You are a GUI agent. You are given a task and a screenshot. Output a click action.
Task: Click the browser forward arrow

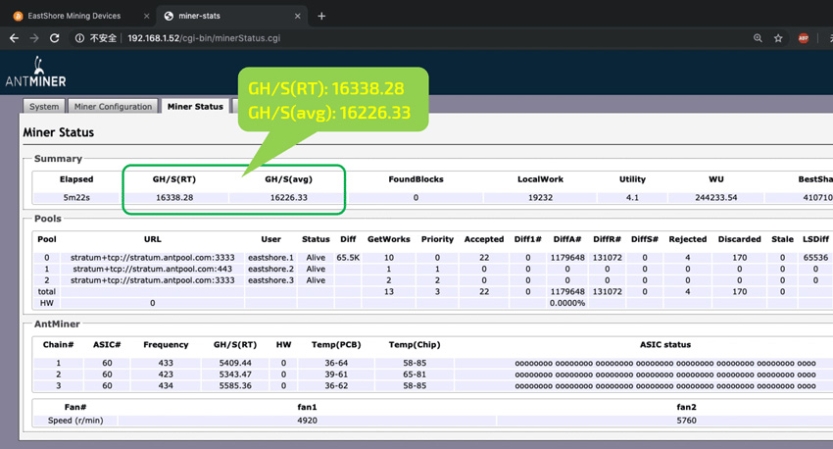[34, 38]
